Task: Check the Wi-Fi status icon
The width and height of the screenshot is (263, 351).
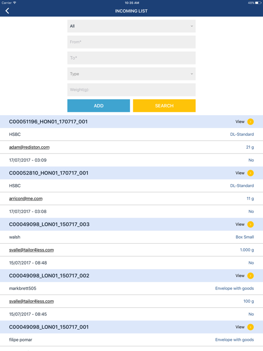Action: tap(15, 3)
